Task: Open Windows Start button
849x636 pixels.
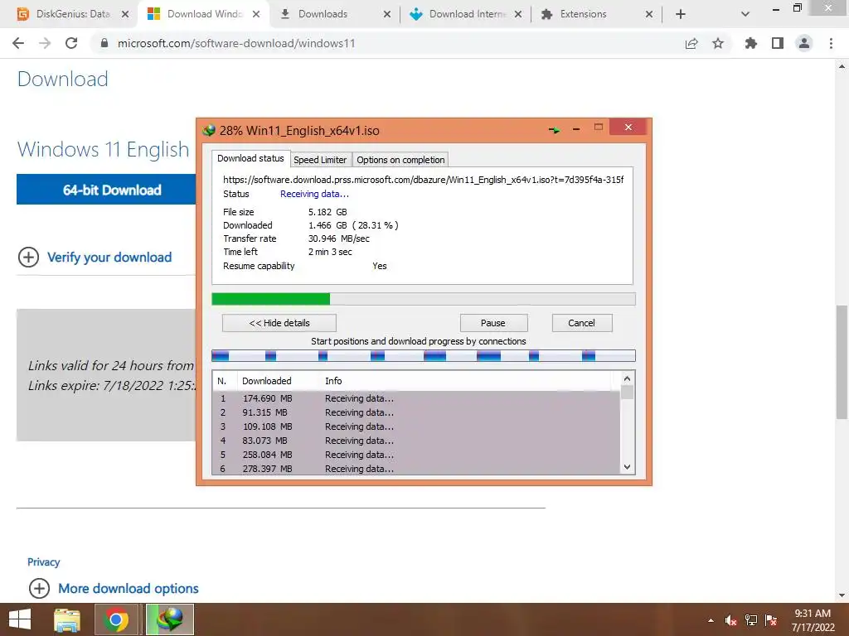Action: 20,619
